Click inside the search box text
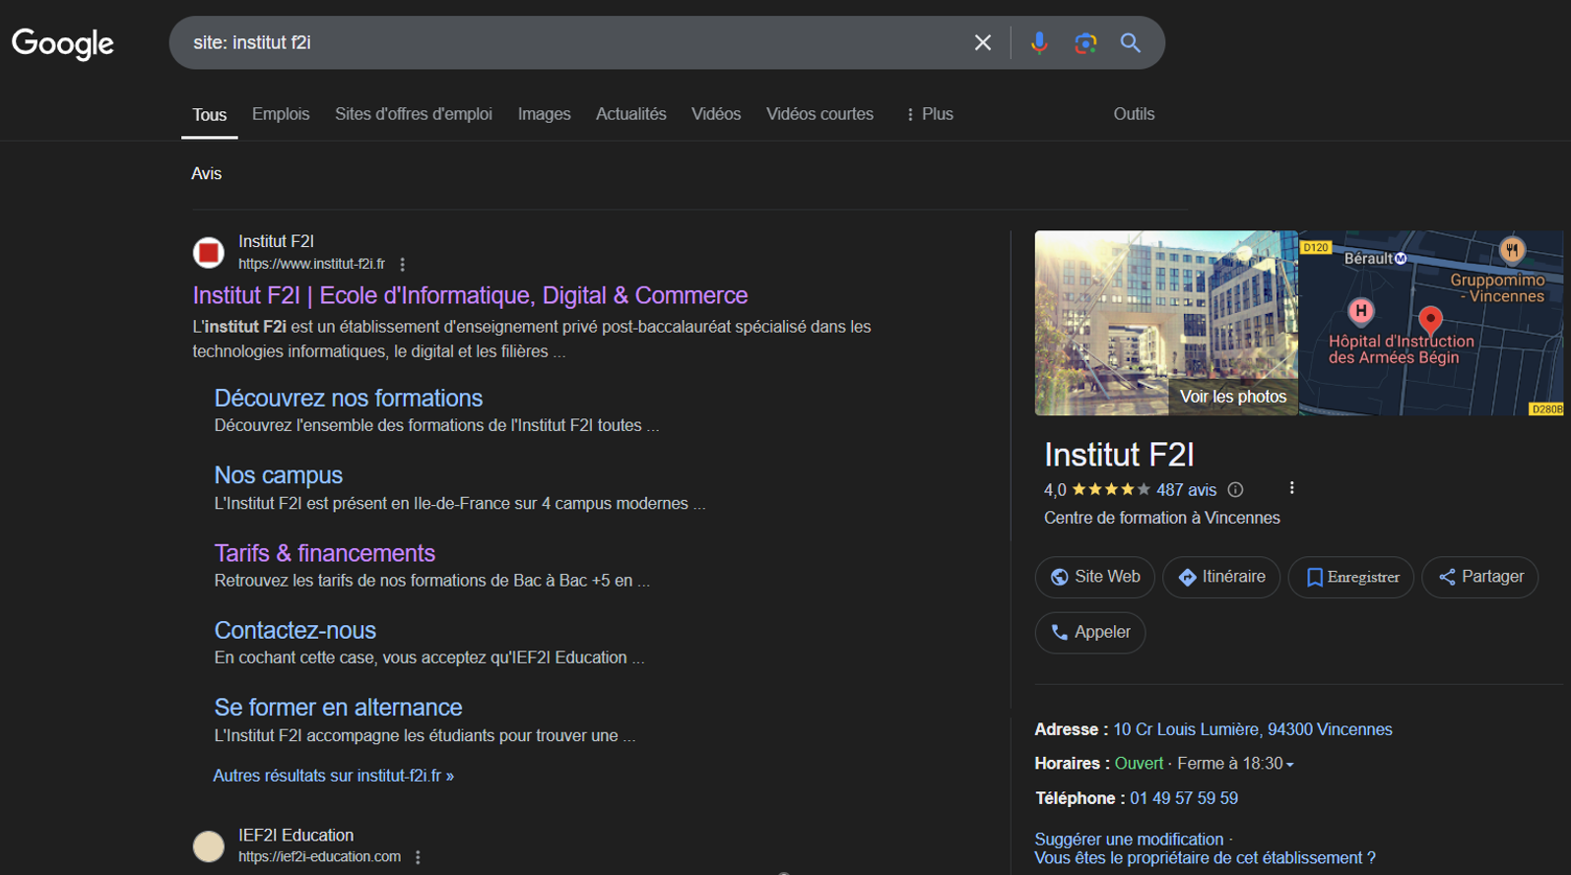 [252, 42]
